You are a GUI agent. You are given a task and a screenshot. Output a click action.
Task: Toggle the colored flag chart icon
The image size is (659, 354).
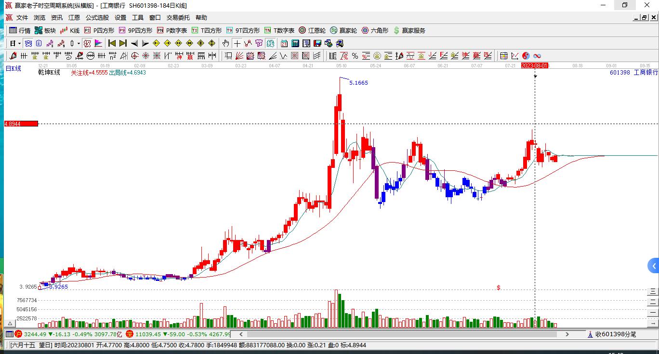(98, 43)
